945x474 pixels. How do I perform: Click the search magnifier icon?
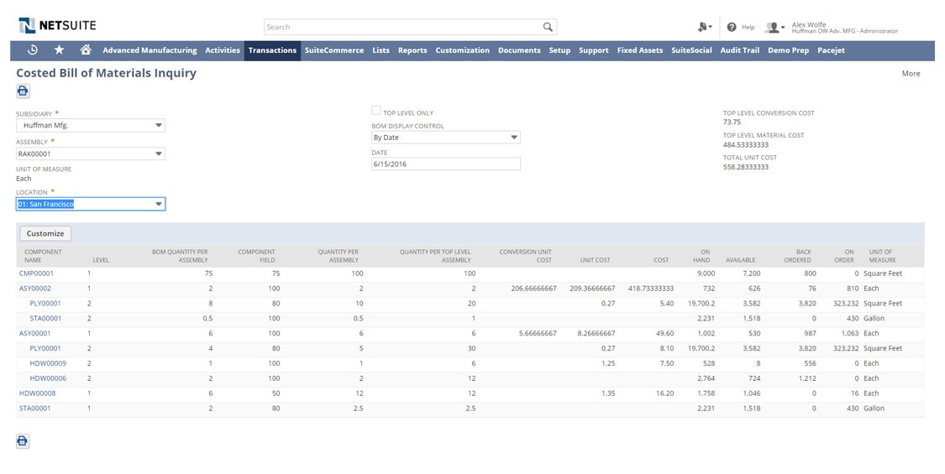click(x=547, y=27)
